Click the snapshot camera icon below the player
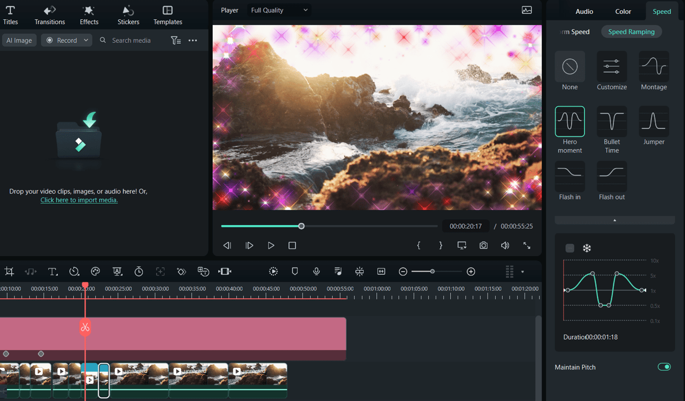The height and width of the screenshot is (401, 685). (x=483, y=245)
